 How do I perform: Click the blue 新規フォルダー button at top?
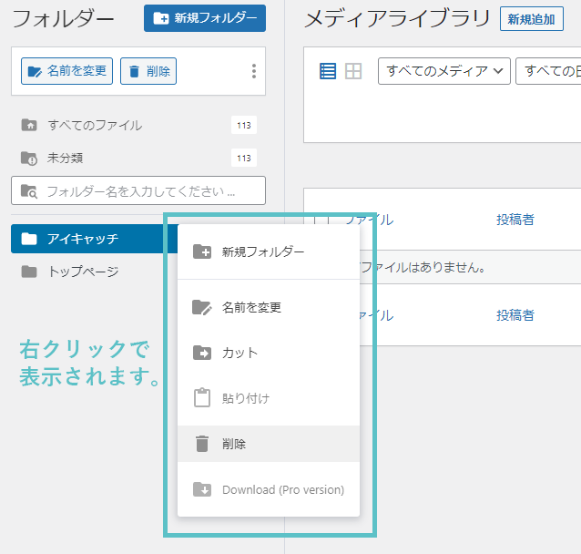(x=205, y=18)
